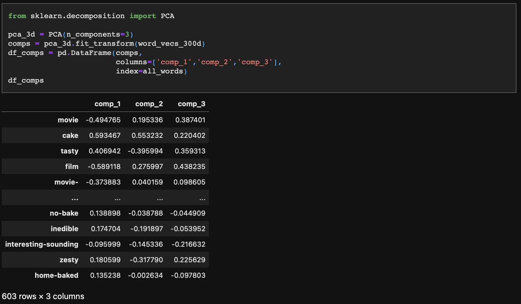Click the import PCA line in code cell
521x304 pixels.
coord(91,16)
